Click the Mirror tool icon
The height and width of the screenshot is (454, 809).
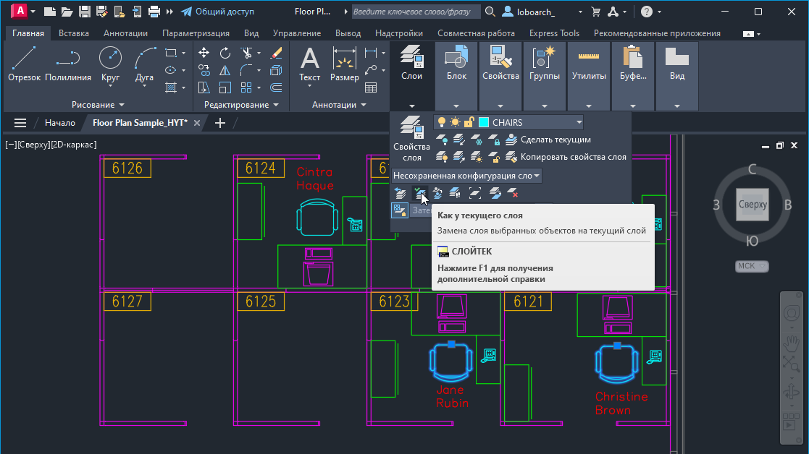225,70
